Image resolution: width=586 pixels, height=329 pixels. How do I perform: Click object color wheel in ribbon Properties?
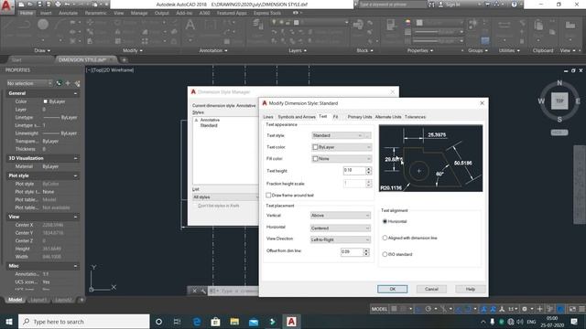pyautogui.click(x=407, y=22)
